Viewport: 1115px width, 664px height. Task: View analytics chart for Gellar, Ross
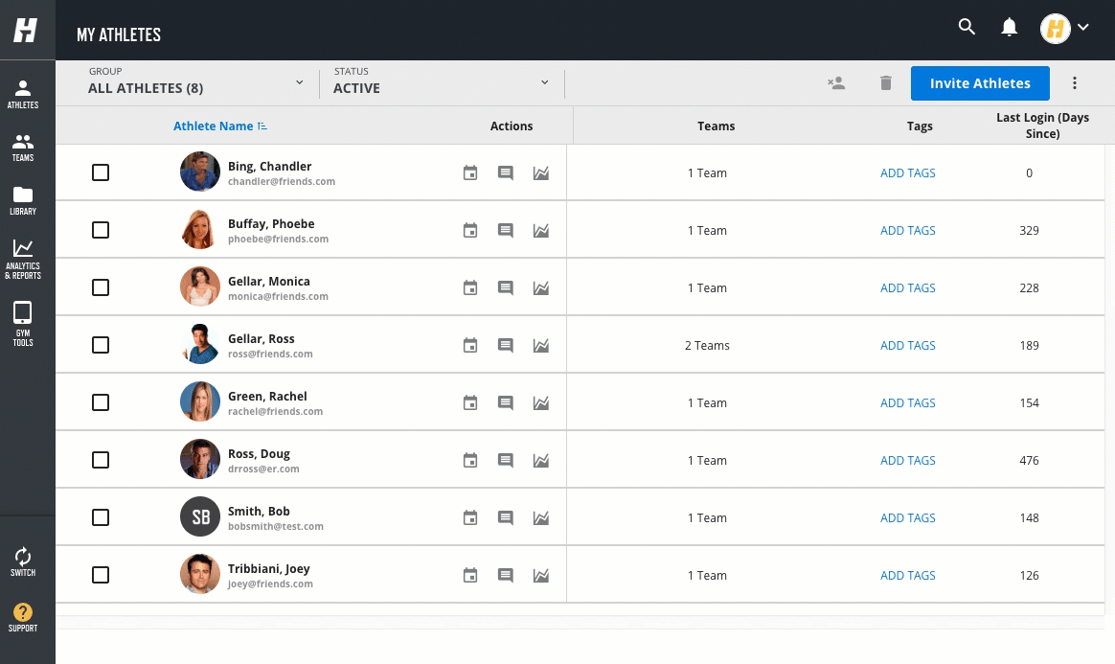point(541,346)
